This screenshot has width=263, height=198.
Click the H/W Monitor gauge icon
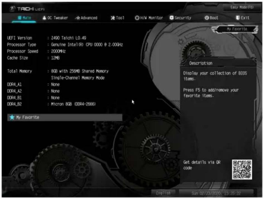(137, 18)
